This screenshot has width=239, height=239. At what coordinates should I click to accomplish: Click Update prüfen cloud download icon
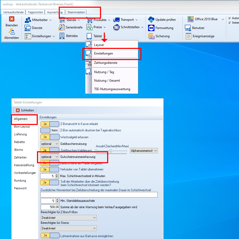click(x=151, y=19)
